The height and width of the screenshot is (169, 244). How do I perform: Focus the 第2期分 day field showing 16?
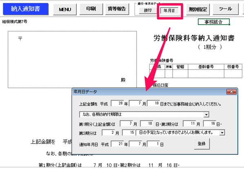pos(210,124)
